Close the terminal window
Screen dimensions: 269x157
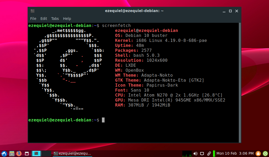click(x=237, y=11)
